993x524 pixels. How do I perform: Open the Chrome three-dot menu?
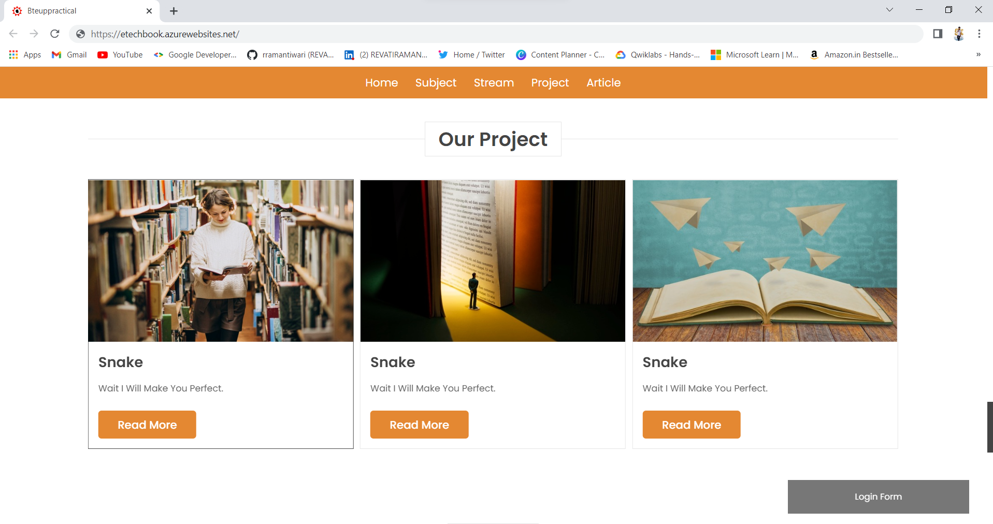[979, 34]
